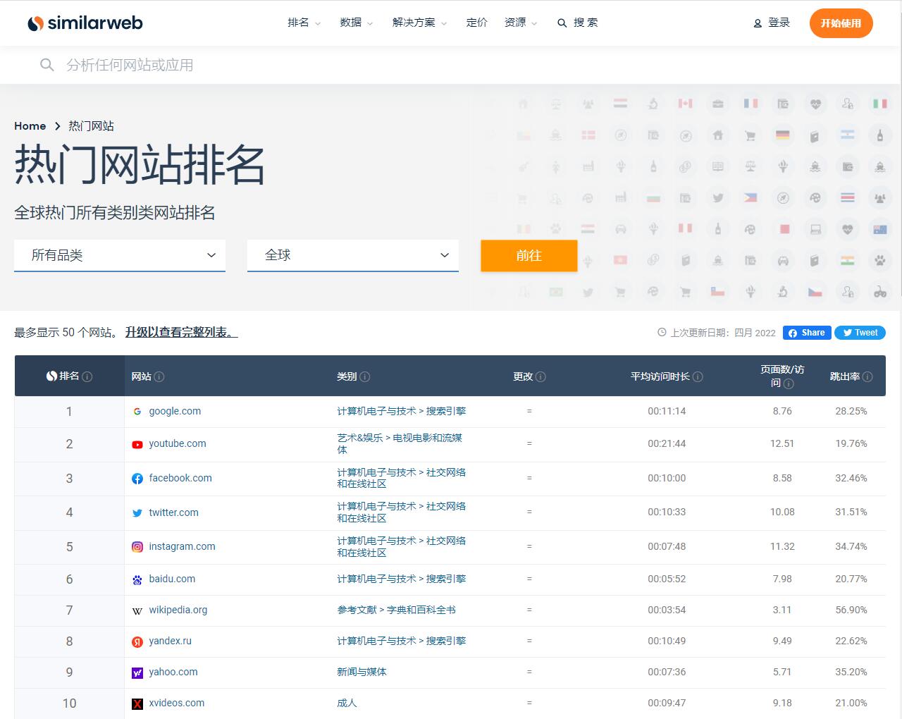Click the Wikipedia favicon in row 7
Viewport: 902px width, 719px height.
(137, 610)
